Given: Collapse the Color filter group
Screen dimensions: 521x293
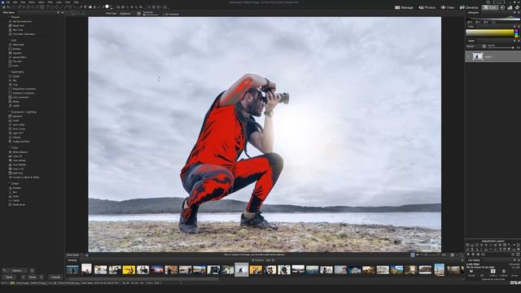Looking at the screenshot, I should coord(9,148).
